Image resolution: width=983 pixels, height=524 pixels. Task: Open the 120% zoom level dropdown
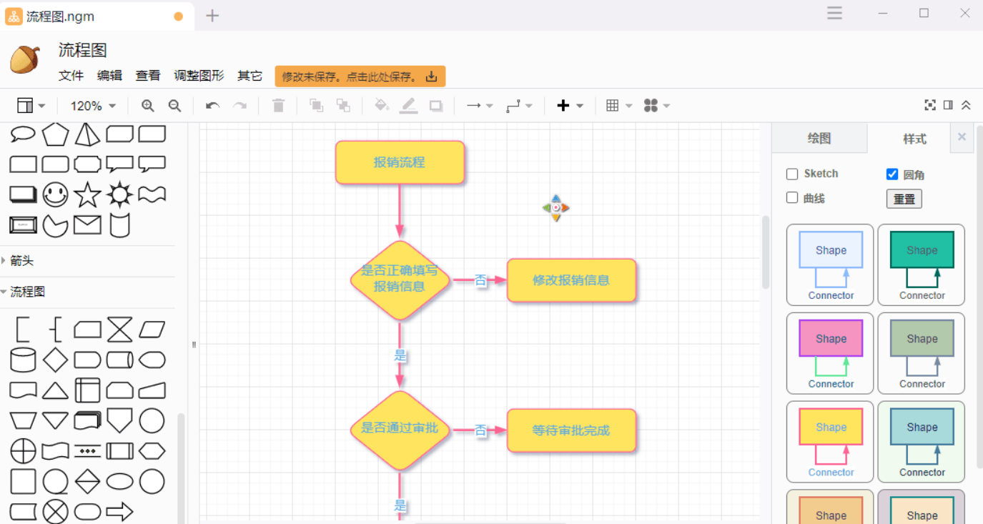pyautogui.click(x=93, y=106)
